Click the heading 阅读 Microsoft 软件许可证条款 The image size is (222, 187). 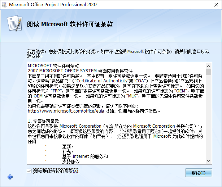[70, 24]
